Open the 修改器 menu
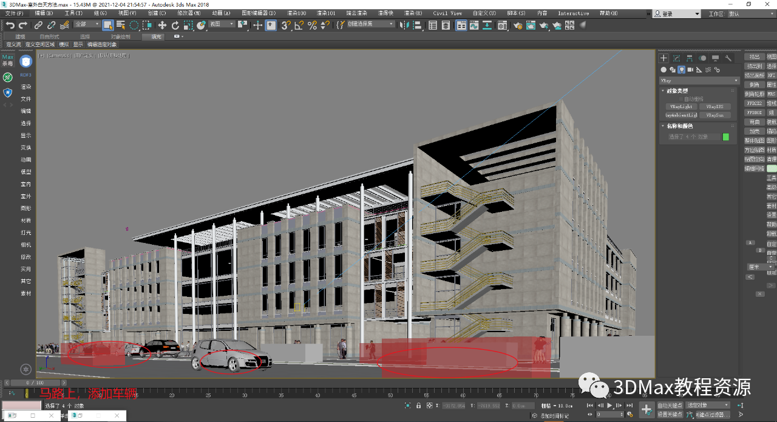The width and height of the screenshot is (777, 422). coord(189,13)
